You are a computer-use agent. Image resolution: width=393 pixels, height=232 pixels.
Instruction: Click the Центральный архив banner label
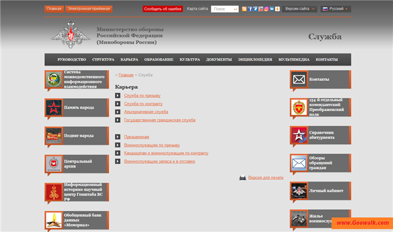point(78,164)
